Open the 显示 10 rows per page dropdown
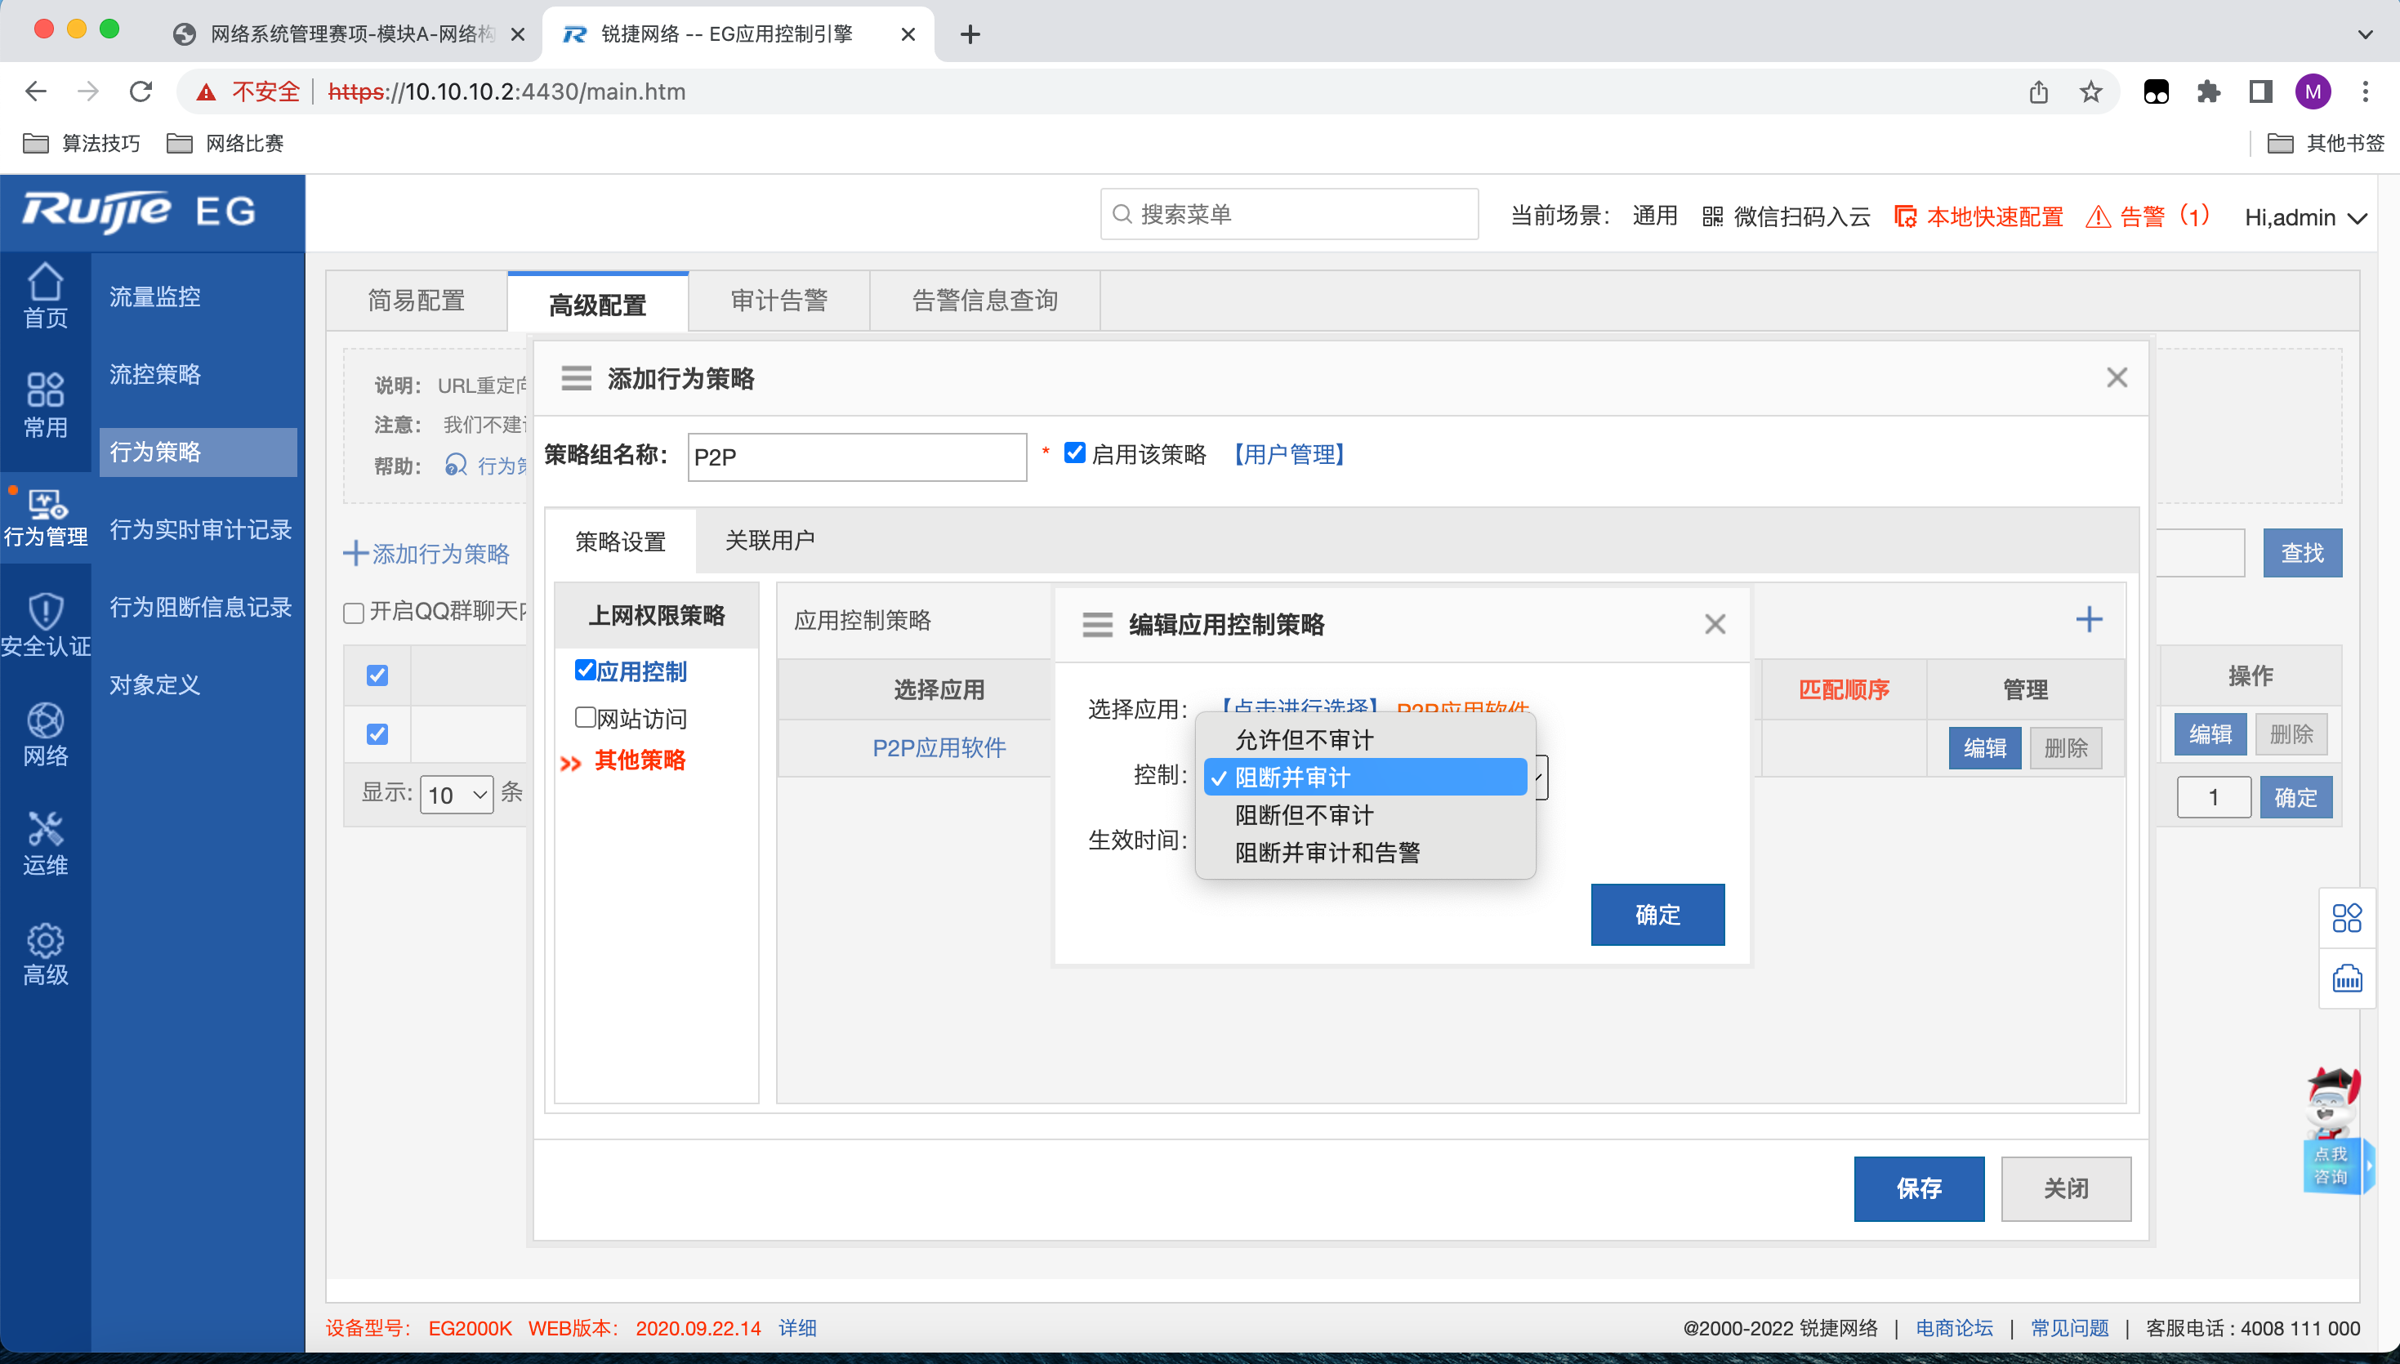Image resolution: width=2400 pixels, height=1364 pixels. (456, 795)
